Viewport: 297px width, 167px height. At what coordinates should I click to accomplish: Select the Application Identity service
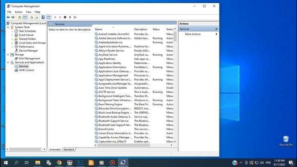click(x=110, y=63)
